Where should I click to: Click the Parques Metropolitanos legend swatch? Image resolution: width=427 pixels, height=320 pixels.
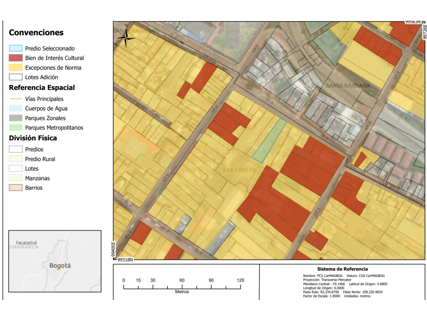(x=16, y=128)
